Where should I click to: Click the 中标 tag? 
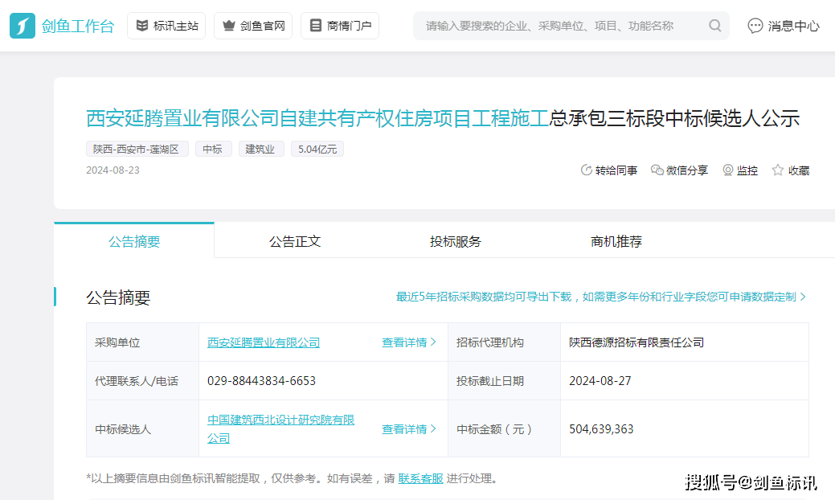tap(214, 149)
